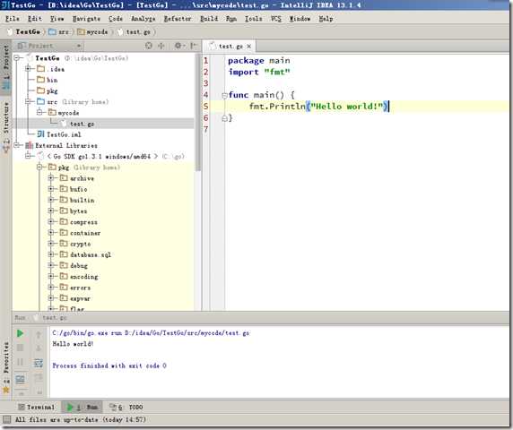Open the Analyze menu
Screen dimensions: 513x430
click(143, 19)
